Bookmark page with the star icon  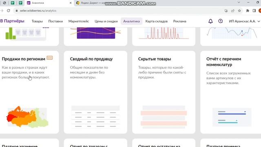[x=239, y=11]
